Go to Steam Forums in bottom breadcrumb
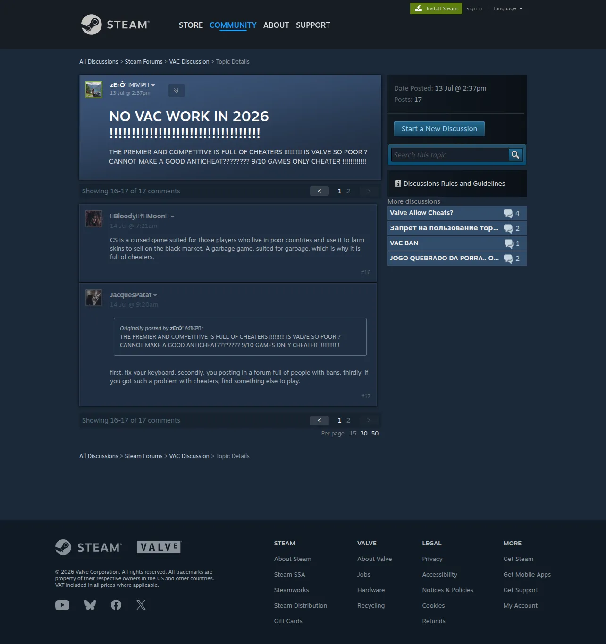This screenshot has height=644, width=606. 143,456
